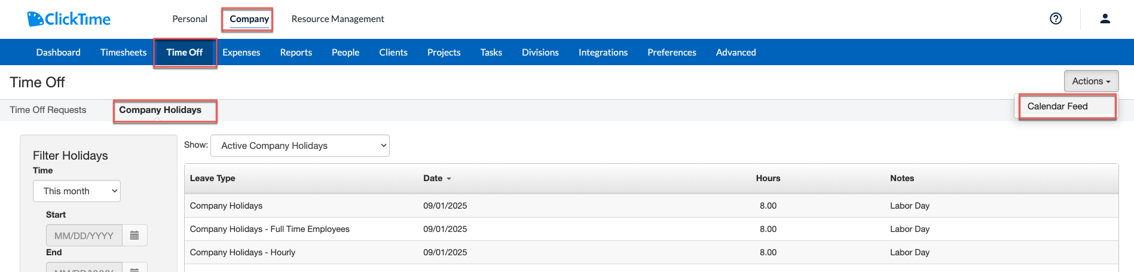Select Company Holidays - Full Time Employees row
This screenshot has height=272, width=1134.
pyautogui.click(x=270, y=229)
